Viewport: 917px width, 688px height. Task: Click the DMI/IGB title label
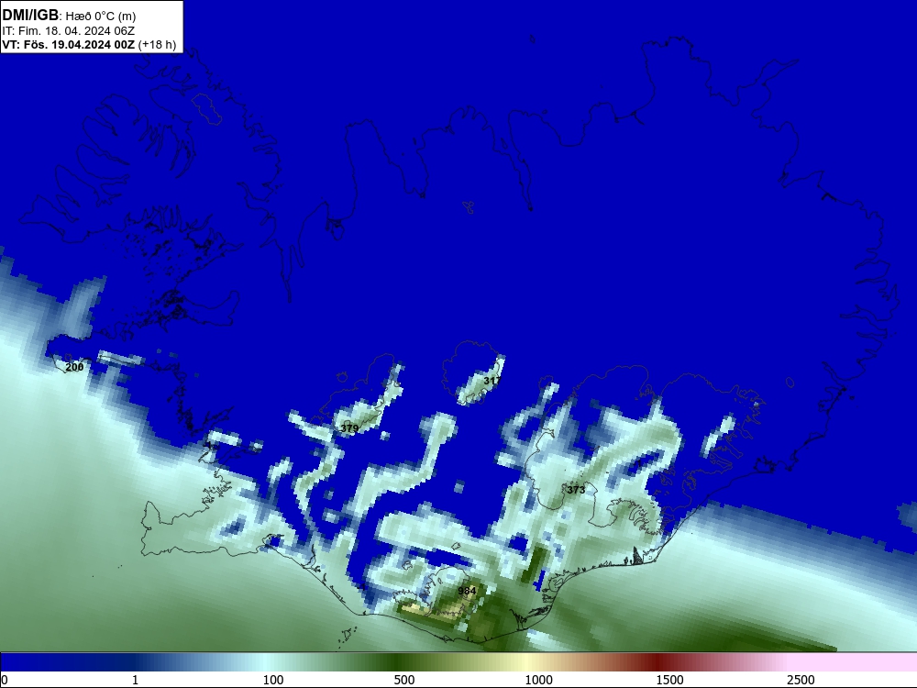30,16
